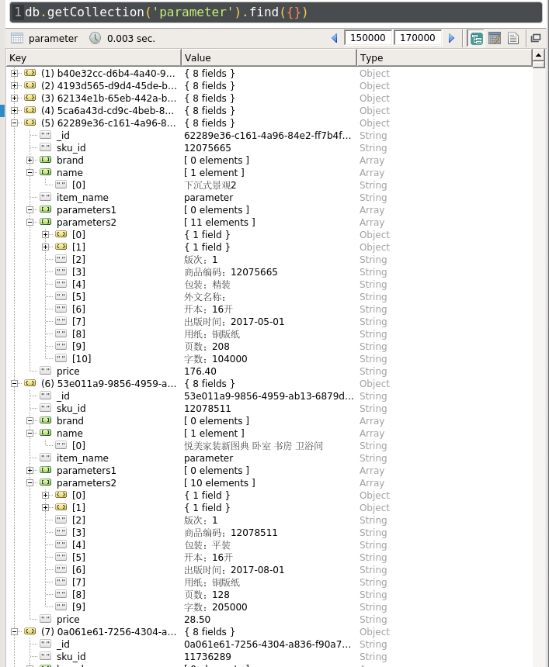
Task: Expand object [1] under 10-element parameters2
Action: click(x=46, y=507)
